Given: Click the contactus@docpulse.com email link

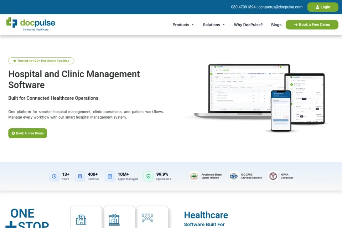Looking at the screenshot, I should [280, 7].
